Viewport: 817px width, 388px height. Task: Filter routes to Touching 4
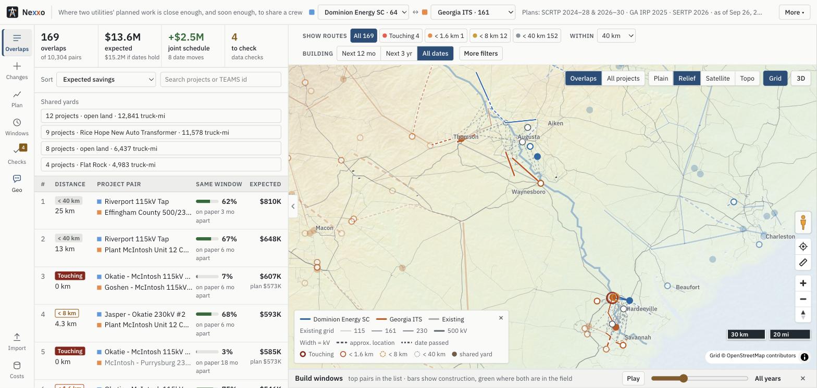[x=401, y=36]
